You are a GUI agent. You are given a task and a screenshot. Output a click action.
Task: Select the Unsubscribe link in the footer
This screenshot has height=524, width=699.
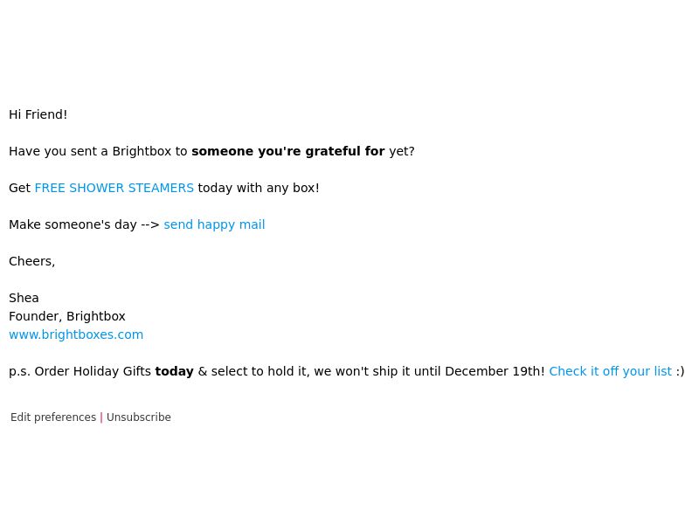click(x=139, y=417)
